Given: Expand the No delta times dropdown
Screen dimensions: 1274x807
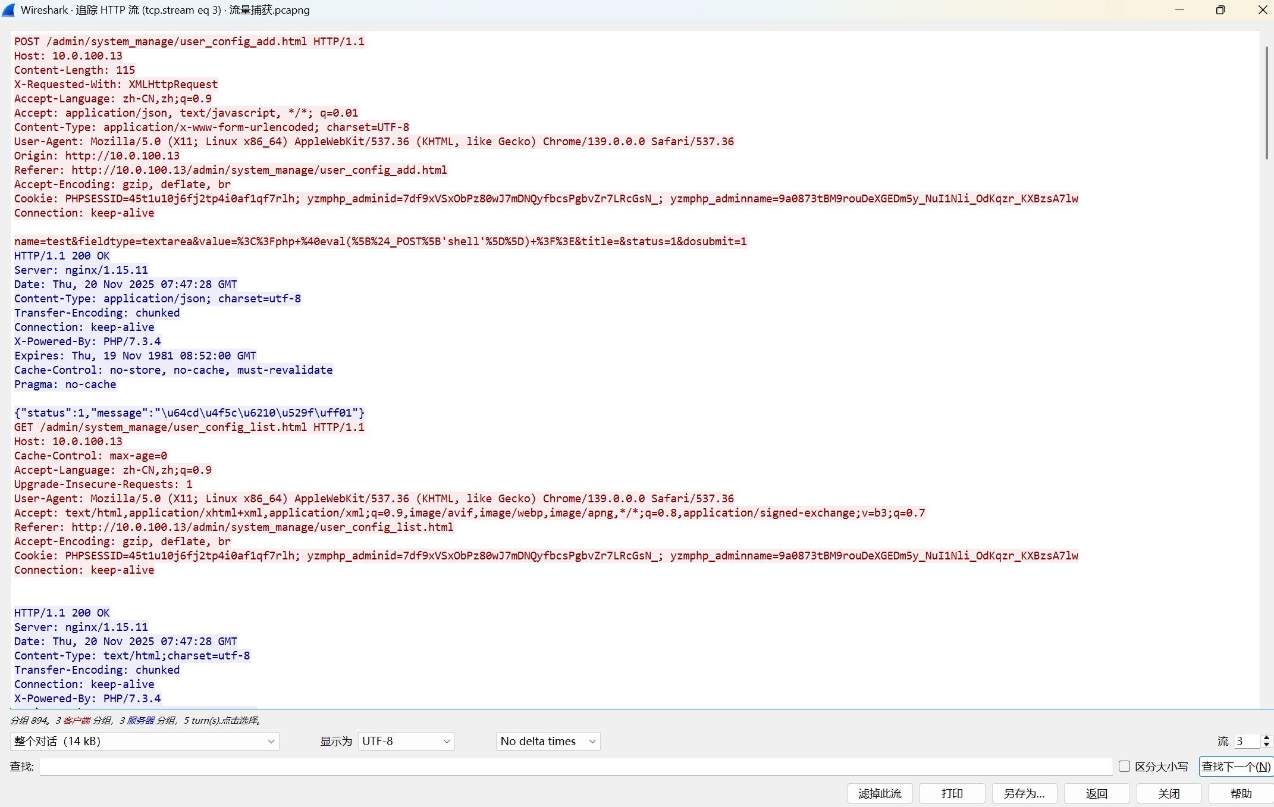Looking at the screenshot, I should point(548,741).
